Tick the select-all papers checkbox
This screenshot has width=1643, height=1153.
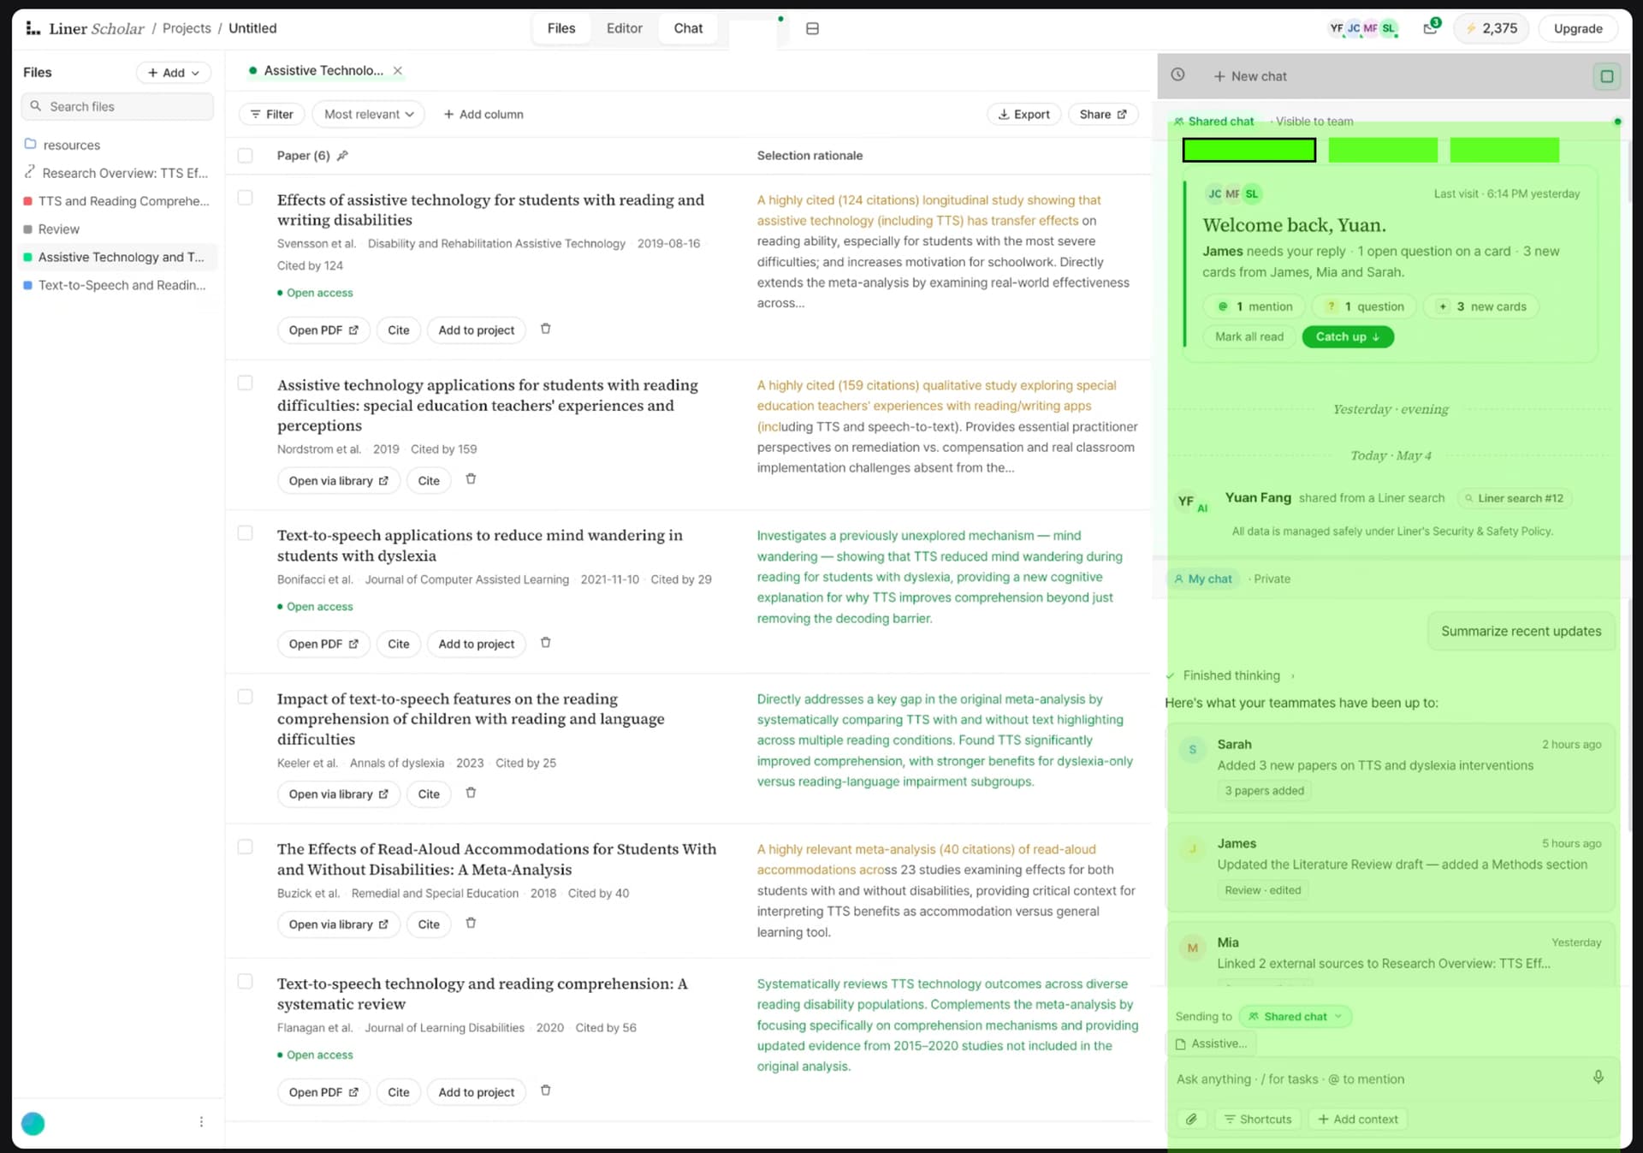[x=245, y=156]
